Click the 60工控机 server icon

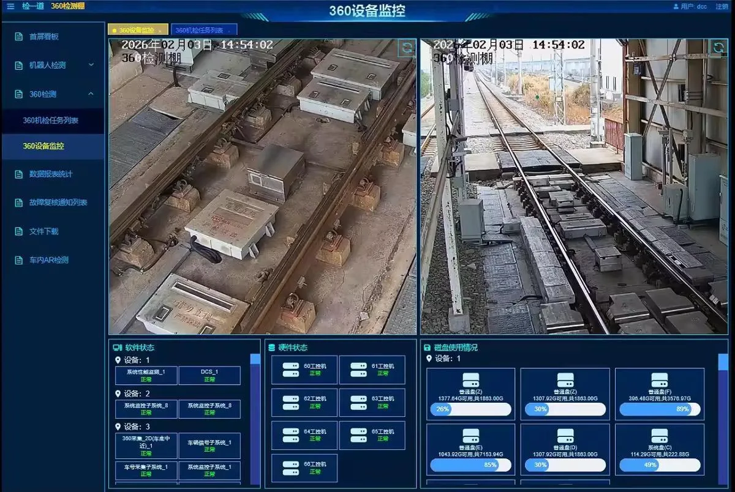pos(290,370)
